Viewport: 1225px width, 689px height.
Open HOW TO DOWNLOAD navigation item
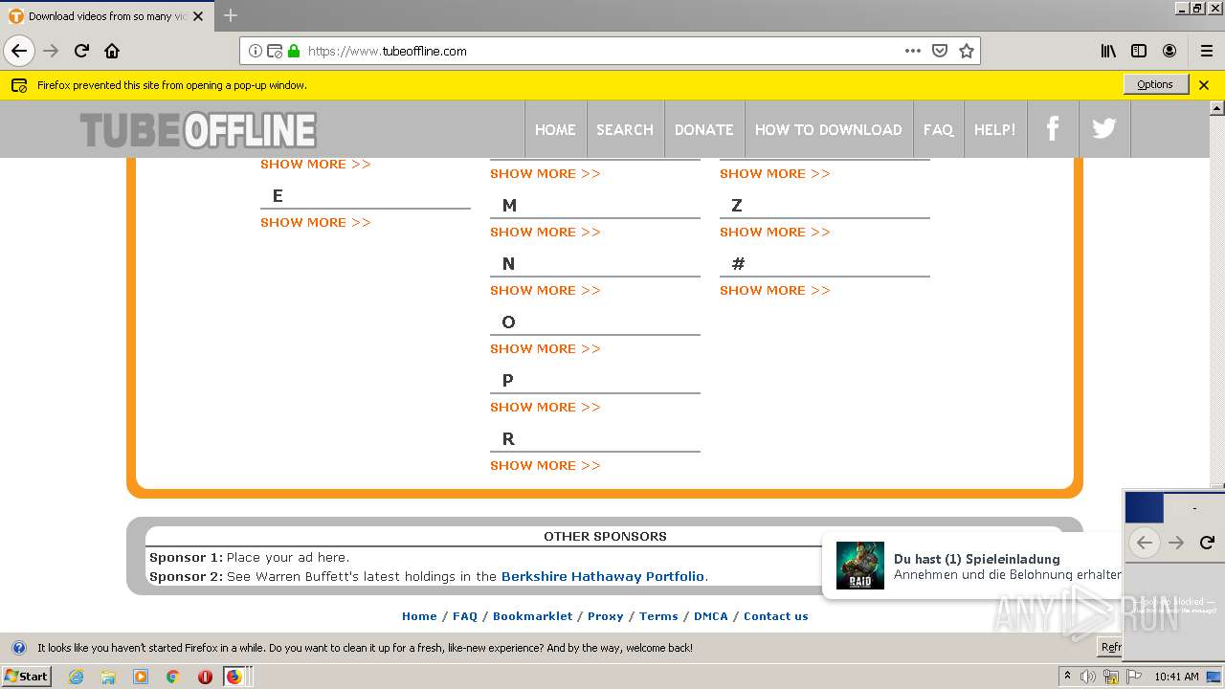click(829, 129)
